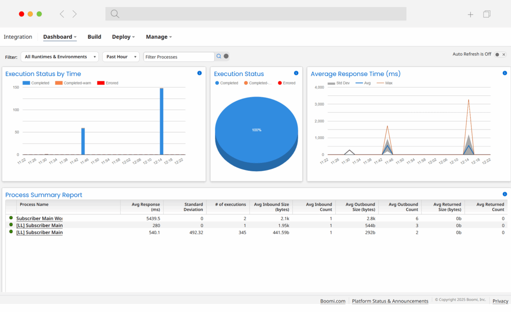Image resolution: width=511 pixels, height=312 pixels.
Task: Open info icon on Execution Status pie panel
Action: (x=296, y=73)
